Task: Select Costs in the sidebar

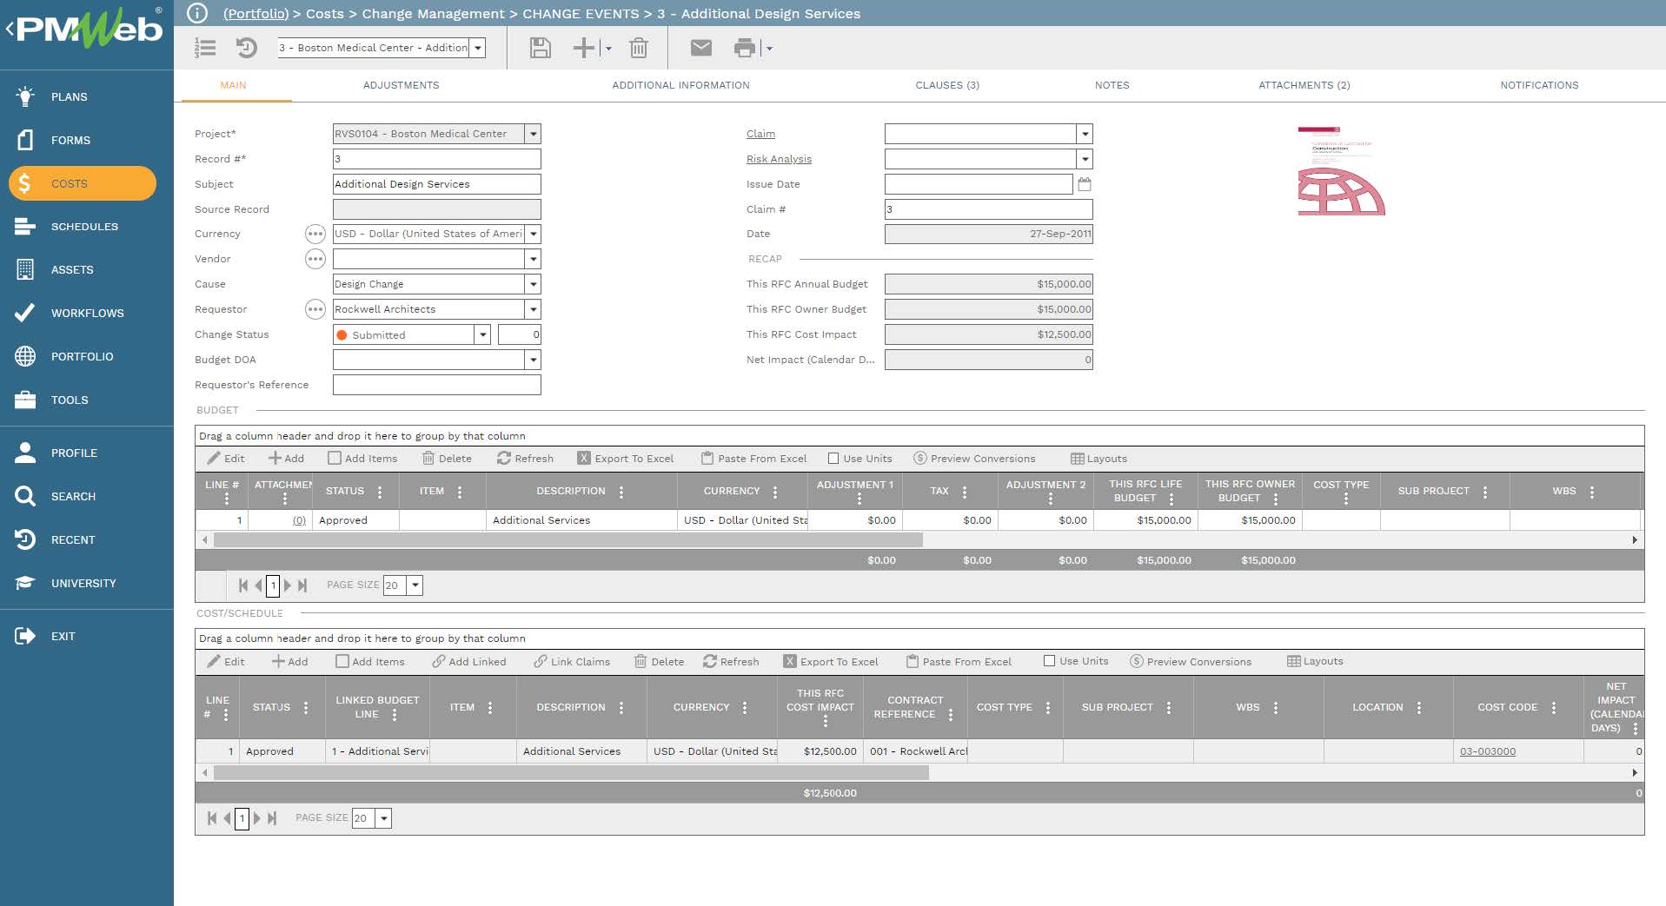Action: click(x=83, y=183)
